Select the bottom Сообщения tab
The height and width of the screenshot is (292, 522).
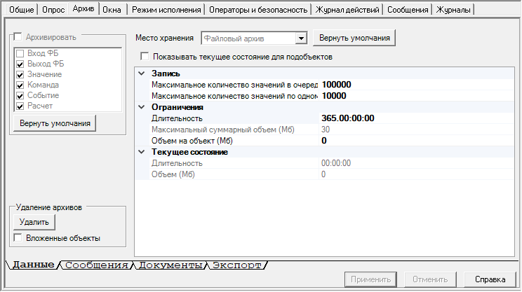[x=97, y=265]
